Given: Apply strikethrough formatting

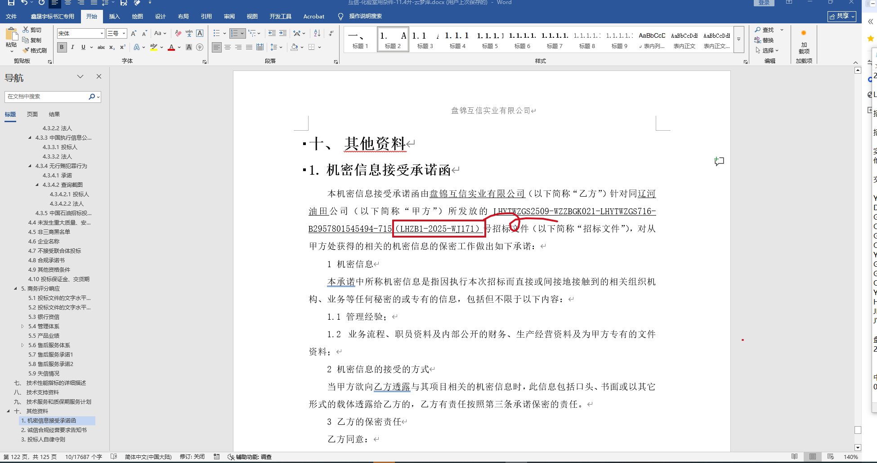Looking at the screenshot, I should (101, 47).
